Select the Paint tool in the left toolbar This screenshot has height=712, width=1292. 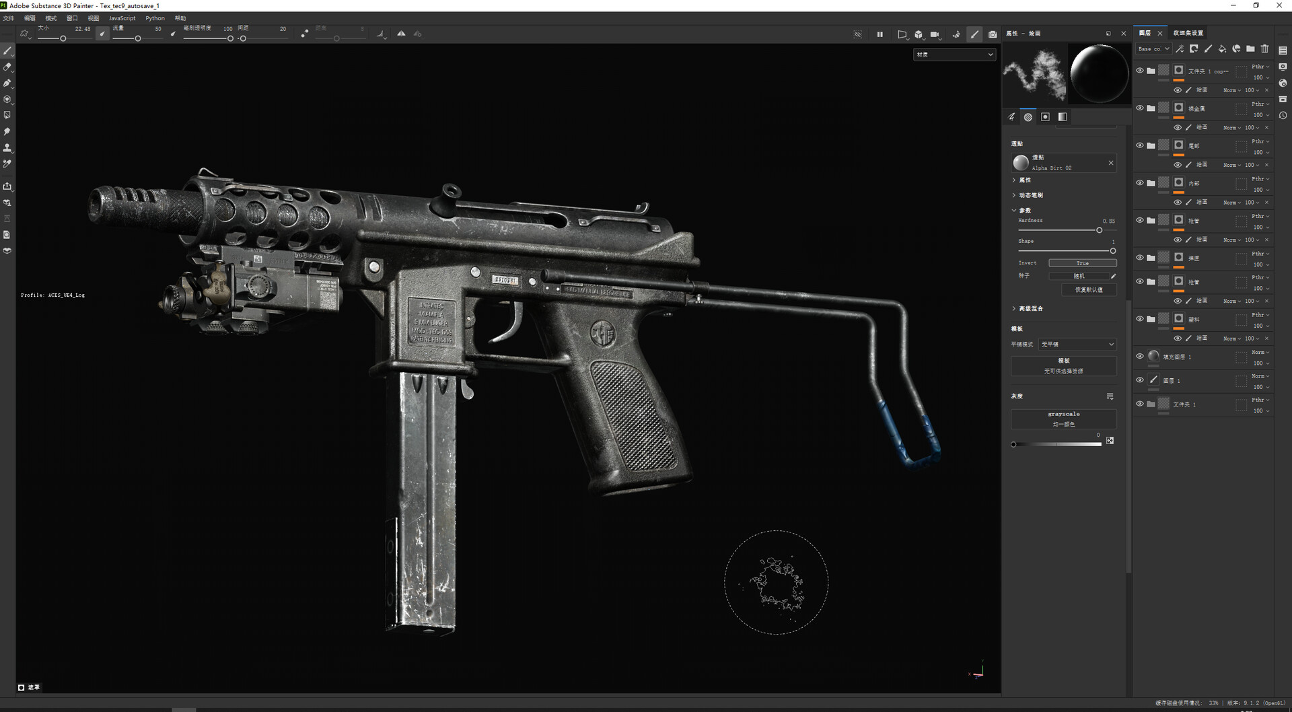tap(7, 50)
